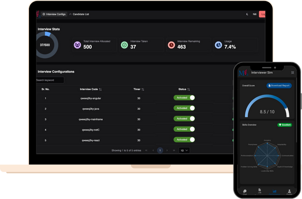Click the skills radar chart

click(x=267, y=155)
